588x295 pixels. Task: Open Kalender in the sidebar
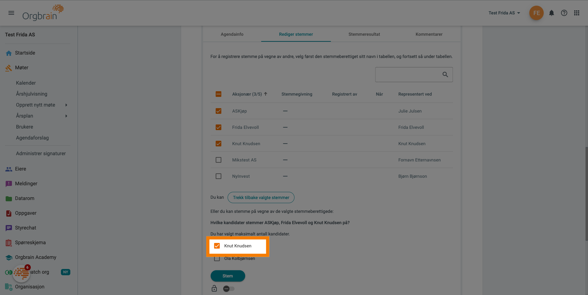point(26,83)
